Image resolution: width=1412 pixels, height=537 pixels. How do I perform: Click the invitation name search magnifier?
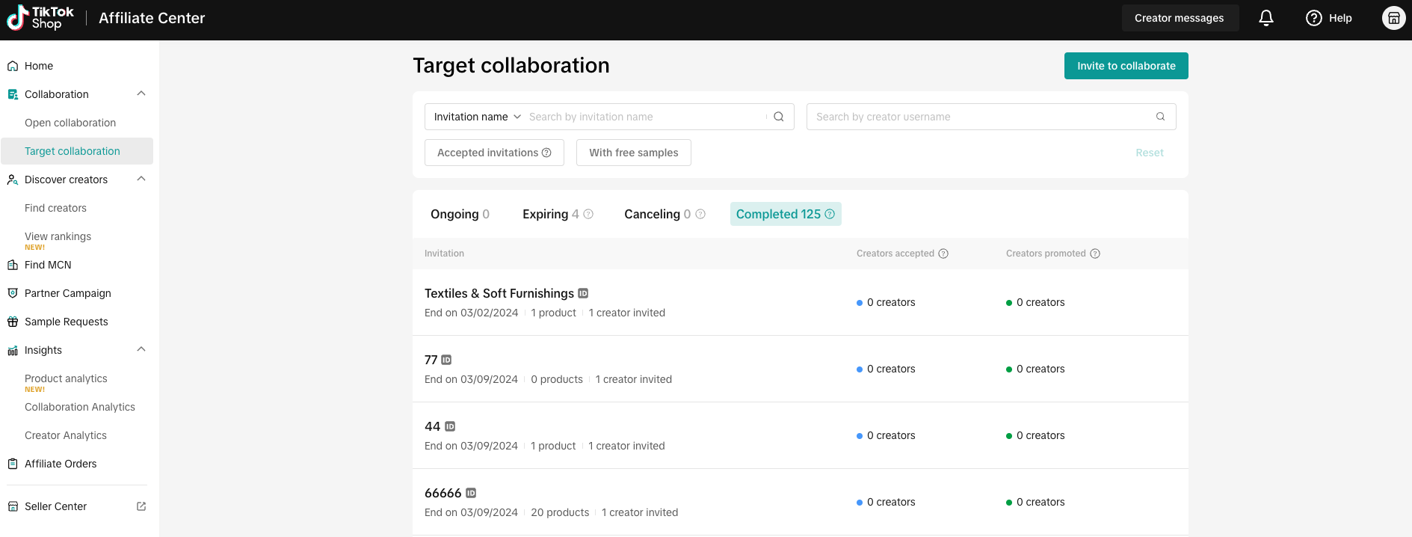pyautogui.click(x=779, y=117)
